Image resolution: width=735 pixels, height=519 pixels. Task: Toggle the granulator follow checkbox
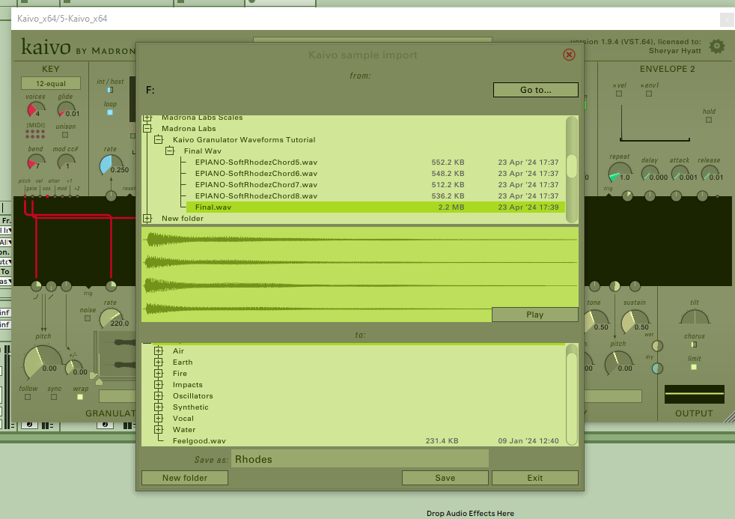pos(28,397)
